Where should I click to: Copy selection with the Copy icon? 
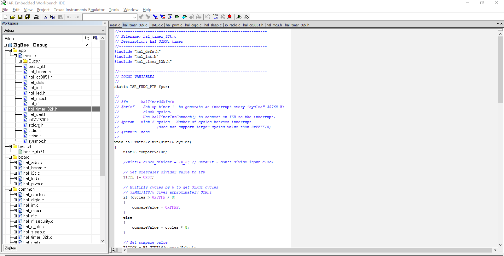(53, 17)
